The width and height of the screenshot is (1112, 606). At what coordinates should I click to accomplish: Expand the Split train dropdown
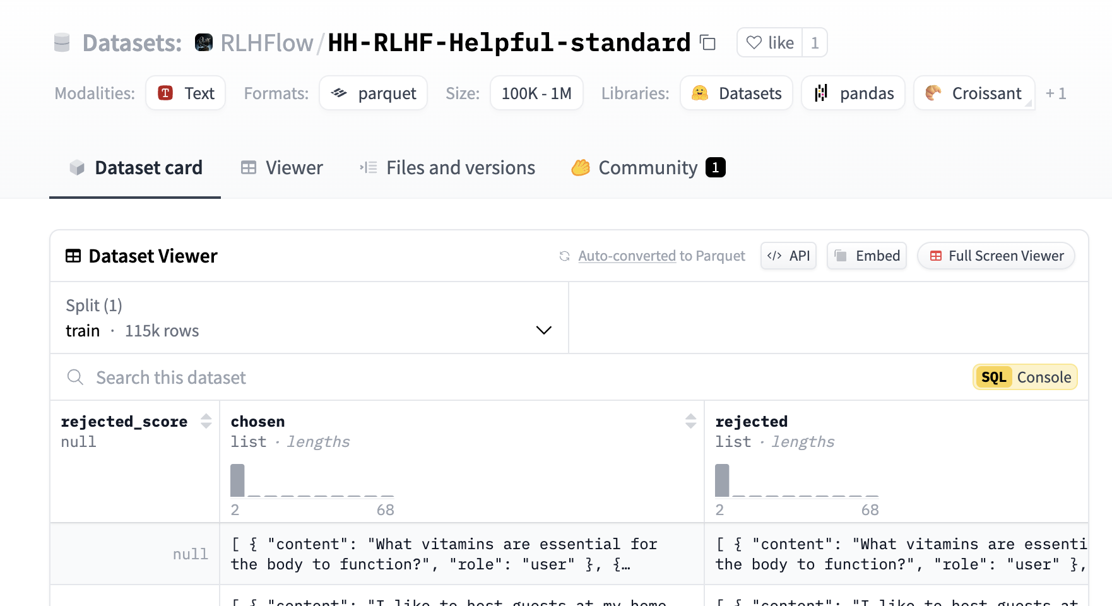309,318
